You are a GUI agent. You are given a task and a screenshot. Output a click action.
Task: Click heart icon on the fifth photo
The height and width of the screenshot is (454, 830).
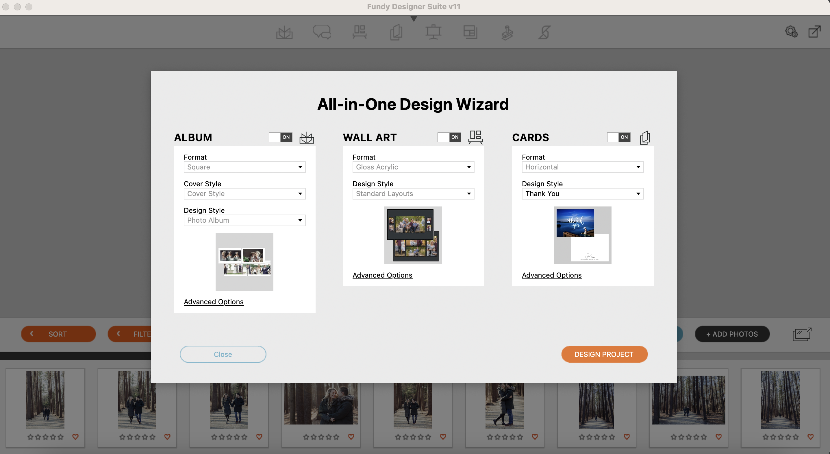tap(443, 437)
